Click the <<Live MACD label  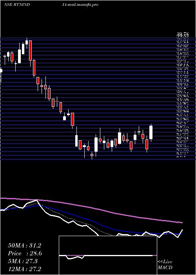point(165,265)
